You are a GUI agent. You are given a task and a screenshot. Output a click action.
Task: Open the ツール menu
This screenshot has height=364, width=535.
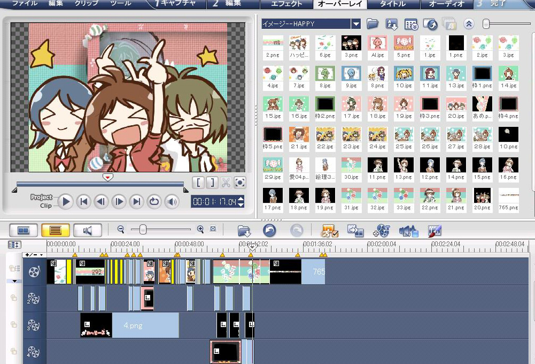point(121,3)
